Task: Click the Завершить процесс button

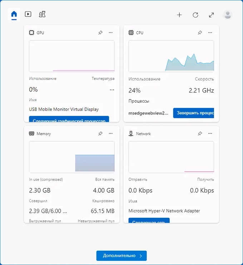Action: 194,113
